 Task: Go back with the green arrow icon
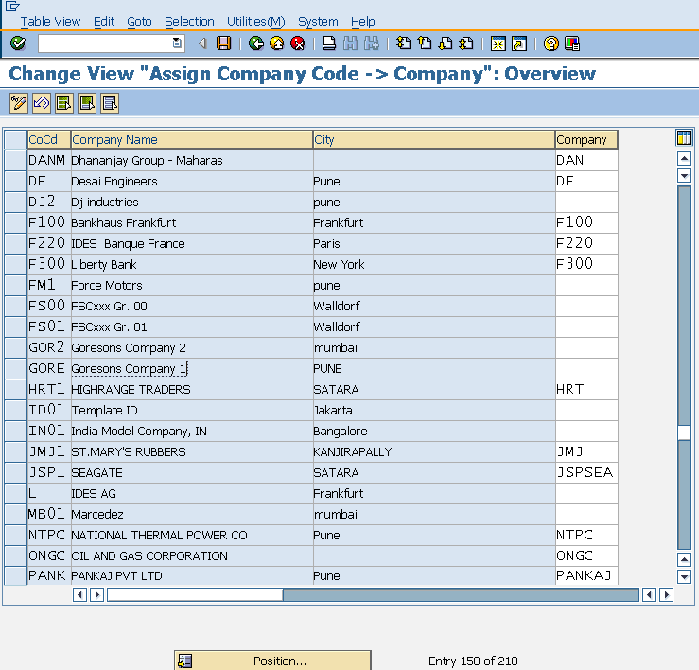(256, 44)
